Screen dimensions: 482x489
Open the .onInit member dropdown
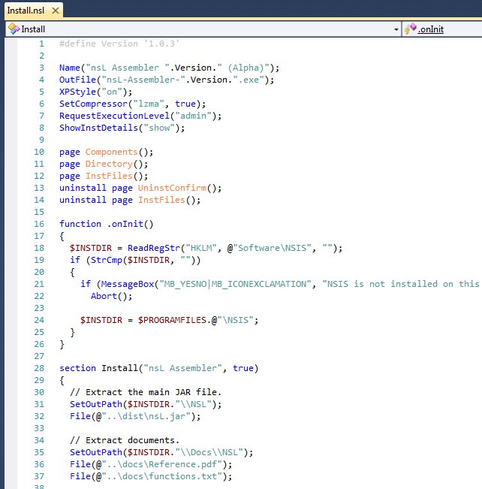[x=442, y=29]
